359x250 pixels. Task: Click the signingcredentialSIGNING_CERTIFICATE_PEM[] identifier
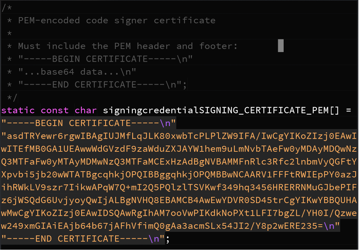[x=221, y=110]
